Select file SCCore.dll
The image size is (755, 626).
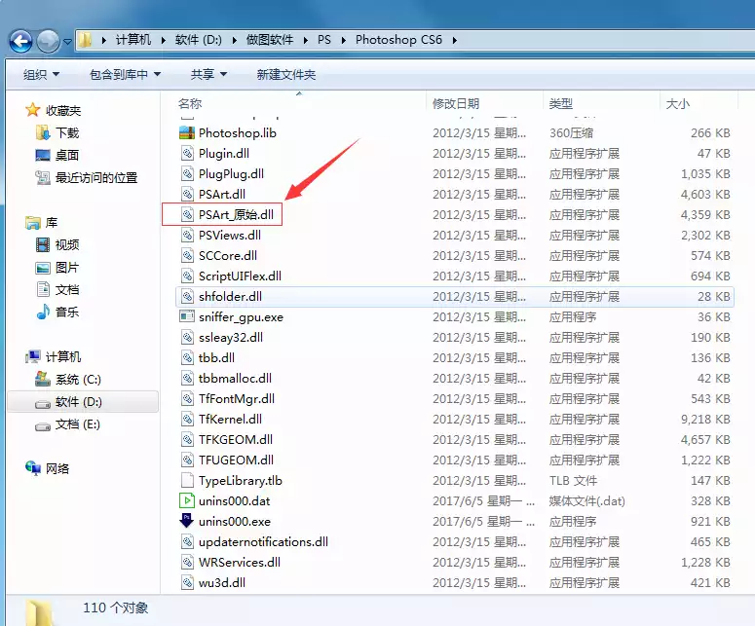(x=228, y=255)
